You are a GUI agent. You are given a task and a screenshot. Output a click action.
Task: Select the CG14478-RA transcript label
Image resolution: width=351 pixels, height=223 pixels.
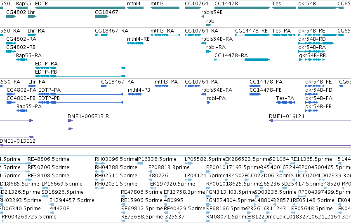pyautogui.click(x=231, y=56)
